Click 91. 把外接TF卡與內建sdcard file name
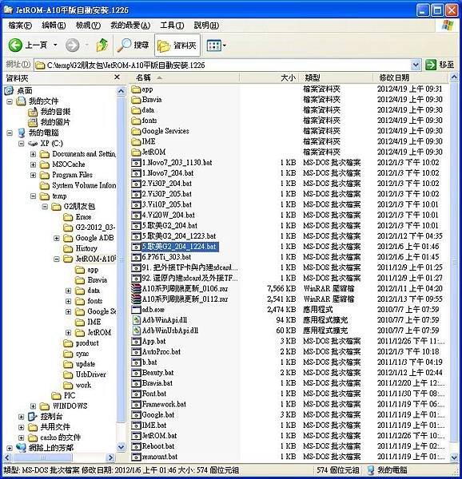This screenshot has height=479, width=462. pos(190,267)
